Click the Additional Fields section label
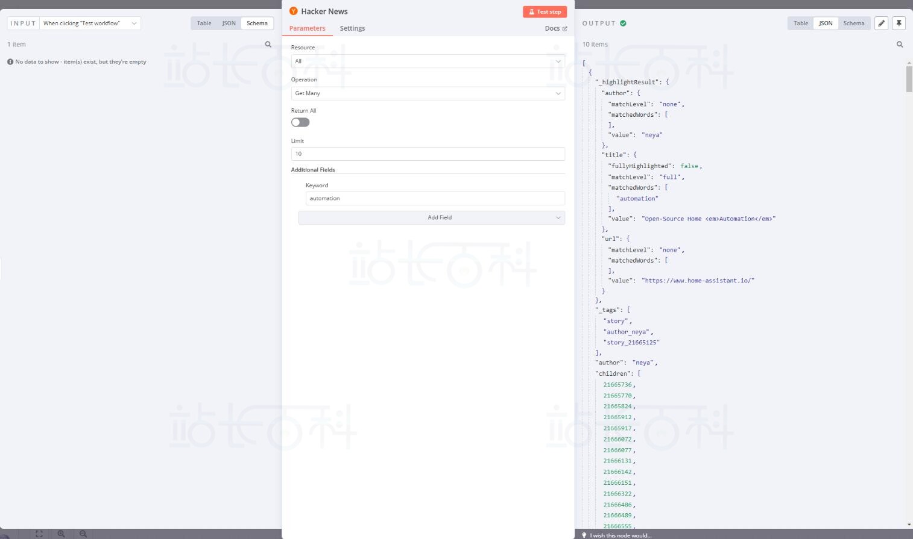 313,170
